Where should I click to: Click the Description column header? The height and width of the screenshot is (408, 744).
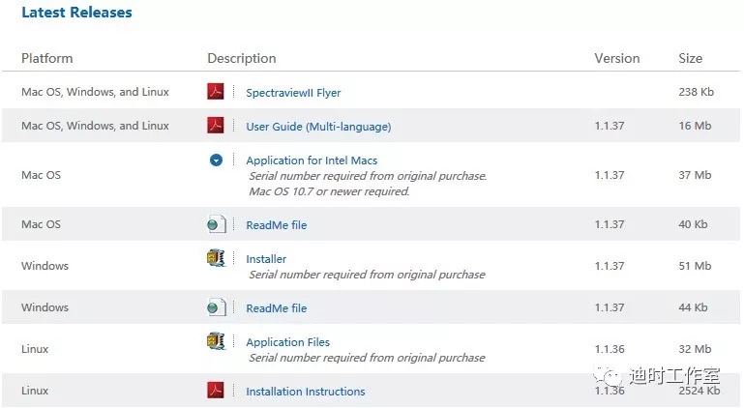[241, 58]
